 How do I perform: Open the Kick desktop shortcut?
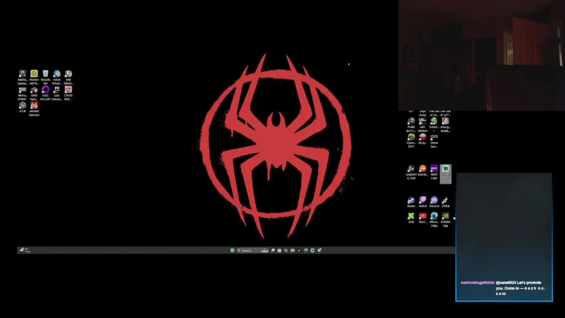click(x=411, y=218)
